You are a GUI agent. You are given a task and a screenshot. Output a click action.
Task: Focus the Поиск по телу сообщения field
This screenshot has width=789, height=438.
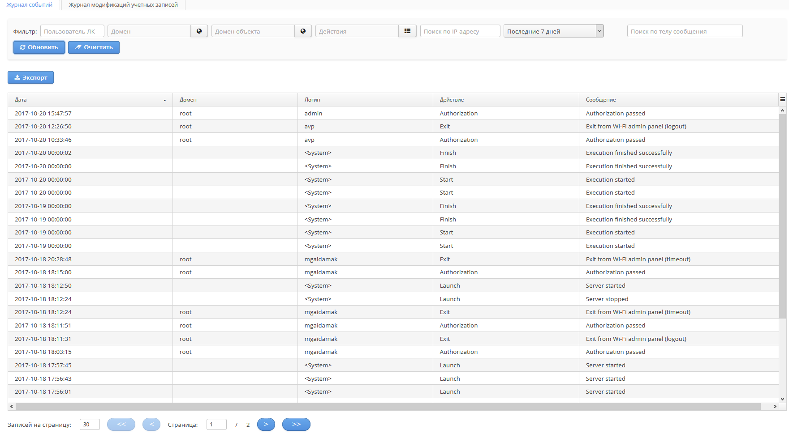(685, 31)
